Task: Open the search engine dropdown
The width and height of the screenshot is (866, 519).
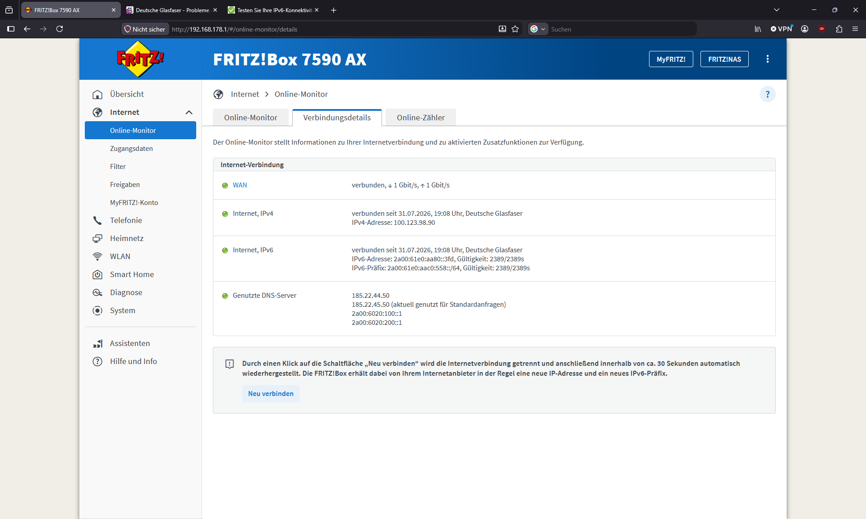Action: click(x=538, y=29)
